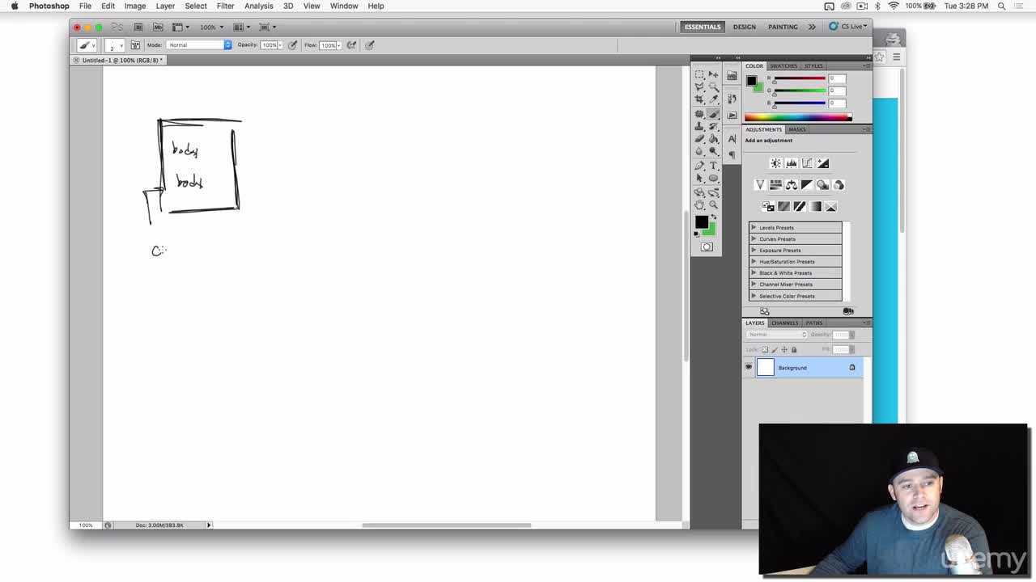Add a Levels adjustment
The width and height of the screenshot is (1036, 582).
point(792,163)
